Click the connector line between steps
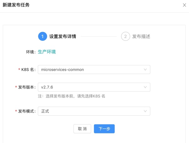Screen dimensions: 189x143 point(99,36)
